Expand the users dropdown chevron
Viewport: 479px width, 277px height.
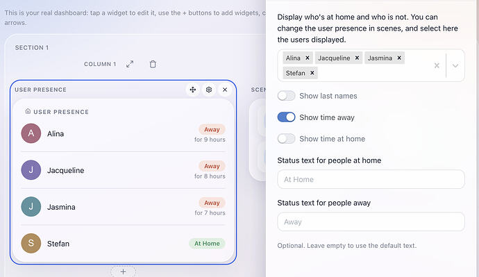455,66
